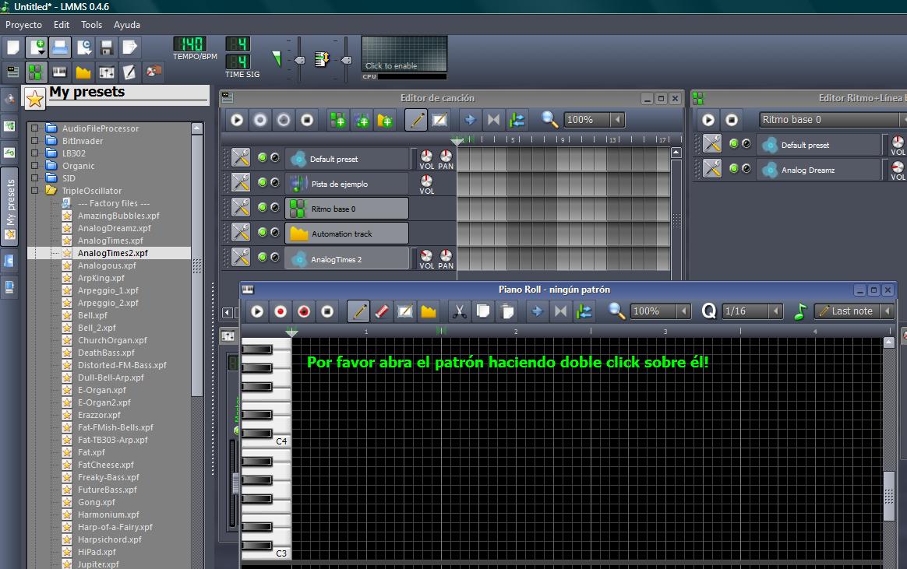Show project notes toolbar icon
Image resolution: width=907 pixels, height=569 pixels.
pos(130,72)
